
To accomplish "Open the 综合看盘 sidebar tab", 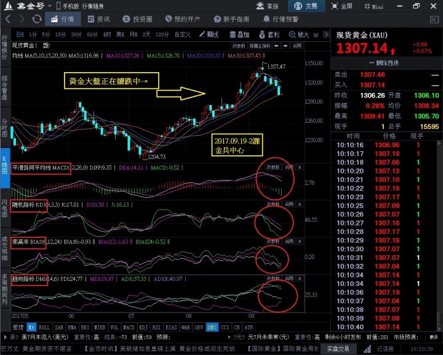I will 5,88.
